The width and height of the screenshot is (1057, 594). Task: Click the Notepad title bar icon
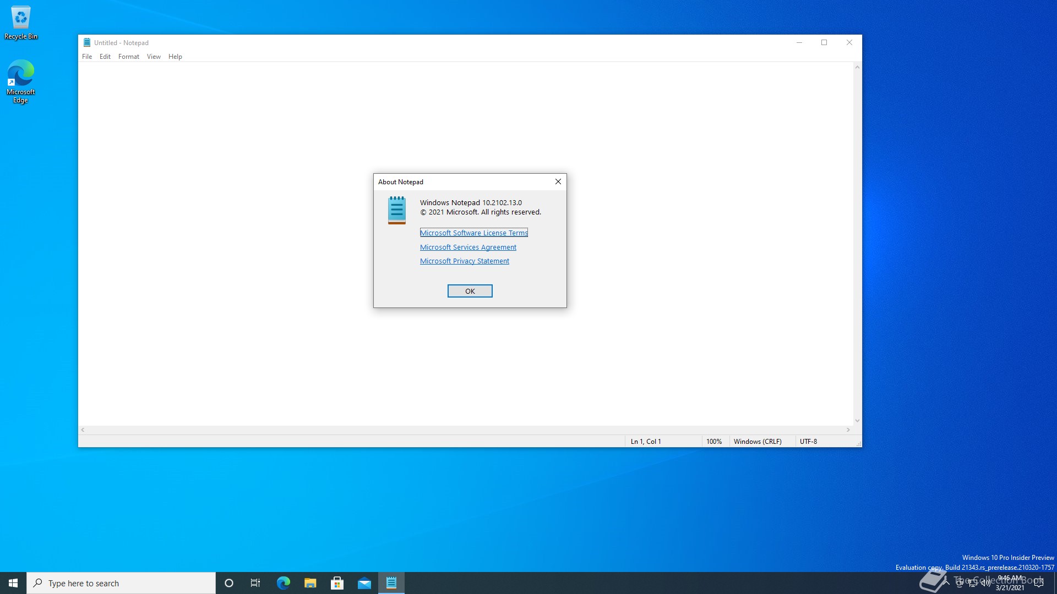tap(87, 42)
